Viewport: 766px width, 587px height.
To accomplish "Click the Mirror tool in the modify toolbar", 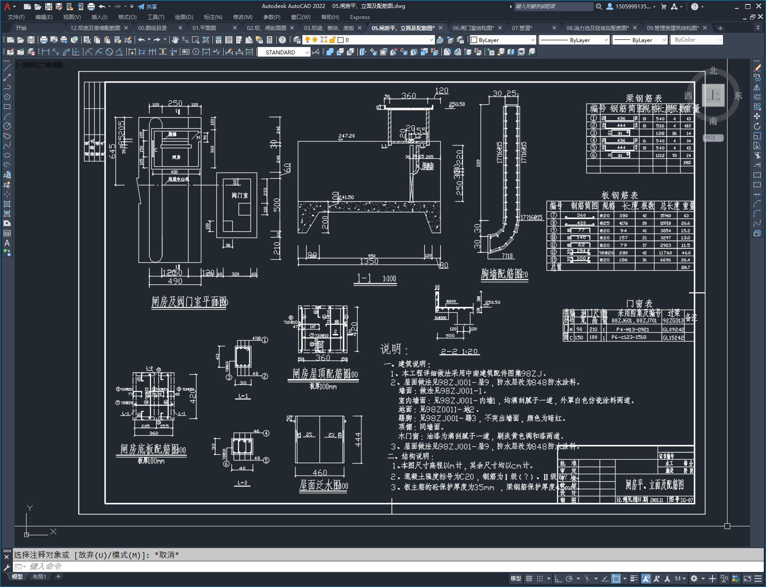I will (x=757, y=87).
